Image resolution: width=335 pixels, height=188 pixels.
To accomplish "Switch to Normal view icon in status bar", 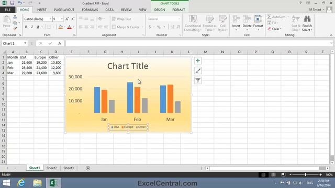I will [x=263, y=174].
